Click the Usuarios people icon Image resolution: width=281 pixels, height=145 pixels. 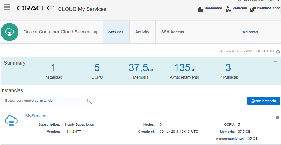point(228,10)
